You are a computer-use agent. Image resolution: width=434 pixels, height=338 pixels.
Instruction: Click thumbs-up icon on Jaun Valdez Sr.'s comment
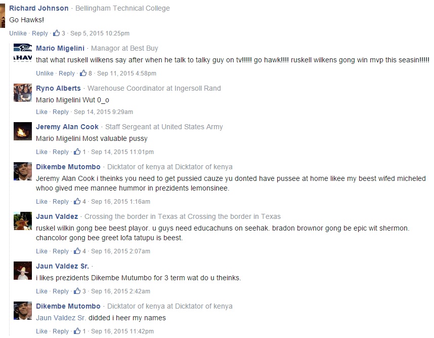(x=77, y=291)
